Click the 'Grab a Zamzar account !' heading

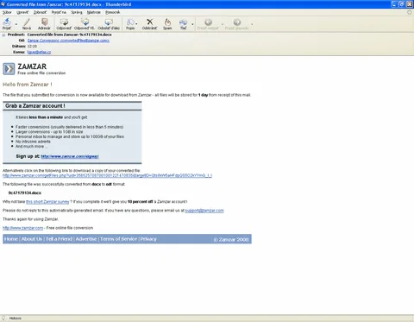click(x=35, y=106)
